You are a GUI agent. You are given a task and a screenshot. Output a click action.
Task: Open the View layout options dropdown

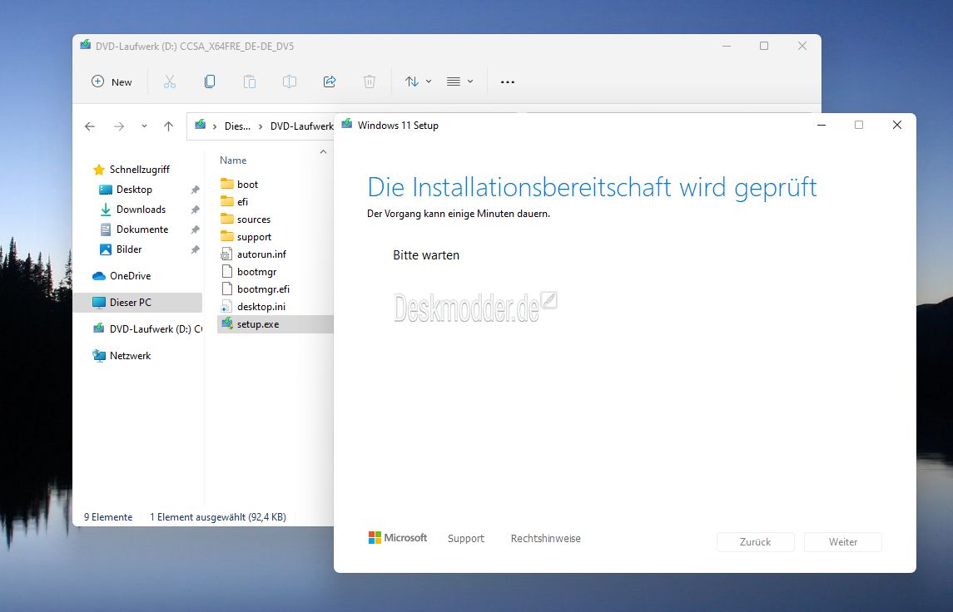pyautogui.click(x=459, y=82)
